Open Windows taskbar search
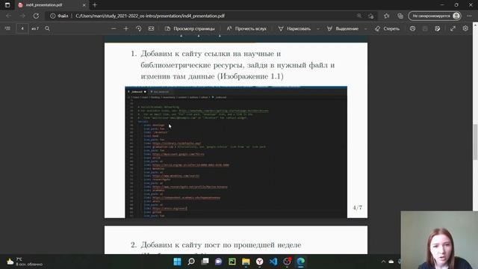 click(x=191, y=262)
